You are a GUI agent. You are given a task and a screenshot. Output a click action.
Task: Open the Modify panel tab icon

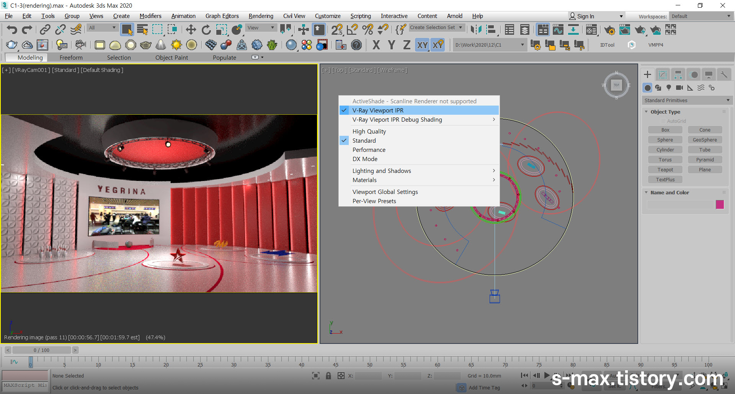point(663,75)
